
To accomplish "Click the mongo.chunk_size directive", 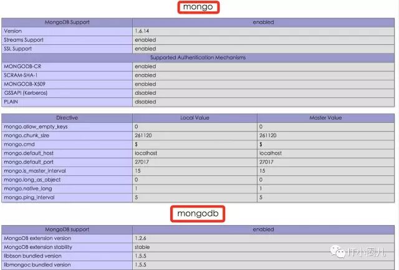I will click(26, 136).
